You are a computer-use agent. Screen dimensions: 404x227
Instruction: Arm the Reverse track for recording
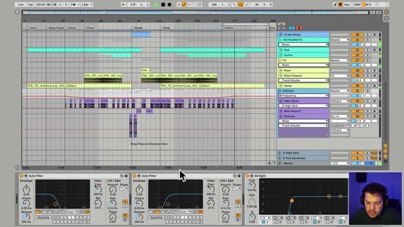[374, 116]
